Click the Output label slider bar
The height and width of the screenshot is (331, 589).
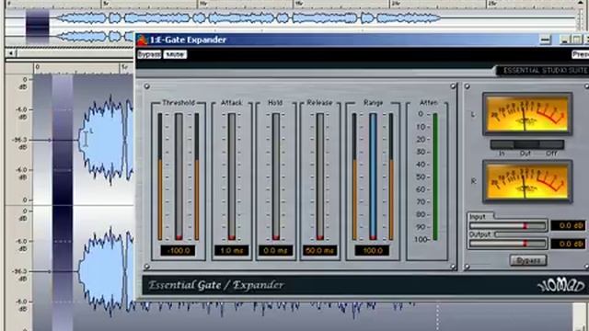click(x=507, y=244)
